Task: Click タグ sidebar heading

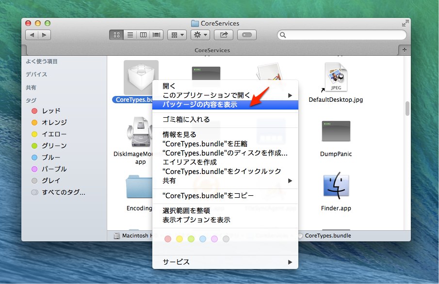Action: pos(31,100)
